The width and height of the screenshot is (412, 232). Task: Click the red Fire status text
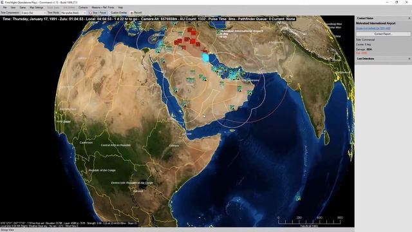click(x=362, y=53)
